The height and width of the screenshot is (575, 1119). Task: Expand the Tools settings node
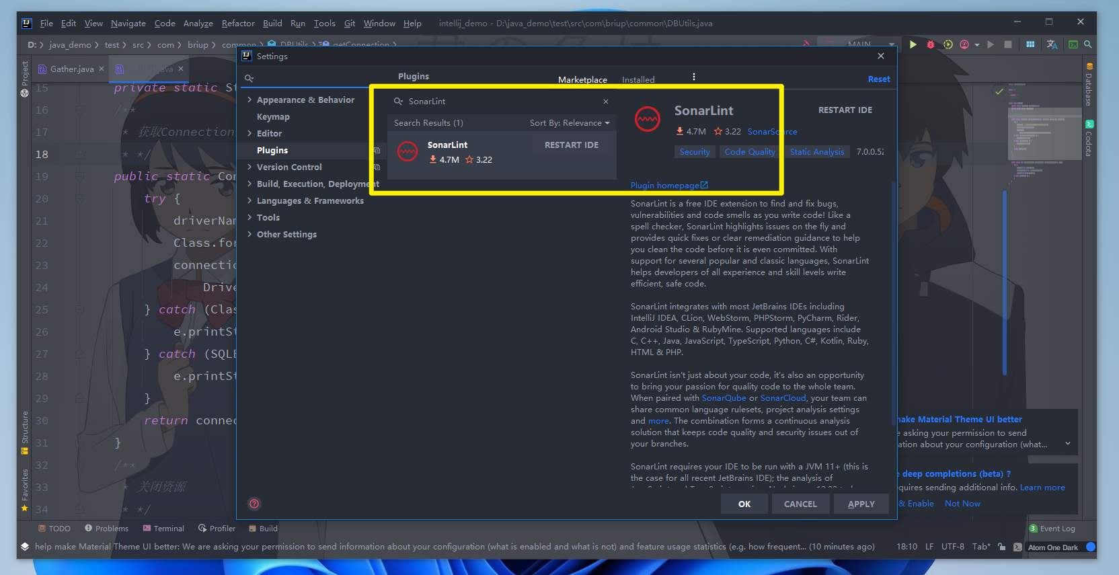[x=250, y=217]
